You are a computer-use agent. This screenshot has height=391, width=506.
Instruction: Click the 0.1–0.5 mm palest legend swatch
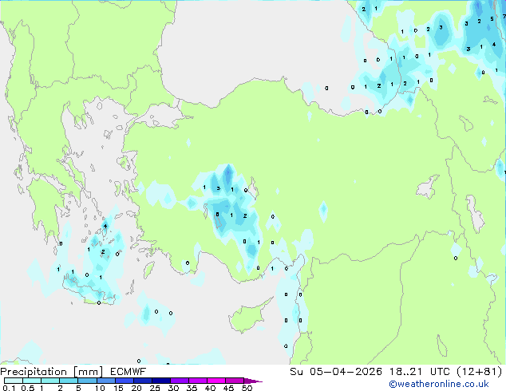click(x=14, y=381)
